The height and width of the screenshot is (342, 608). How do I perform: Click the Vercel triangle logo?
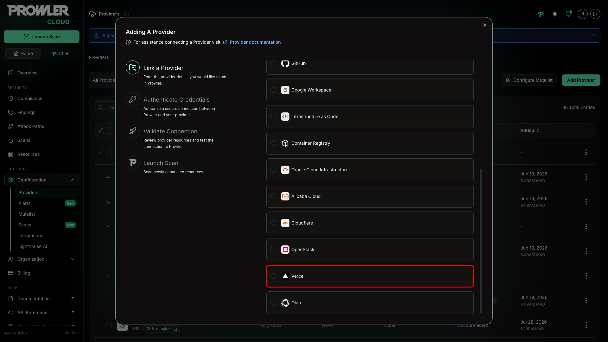[285, 276]
